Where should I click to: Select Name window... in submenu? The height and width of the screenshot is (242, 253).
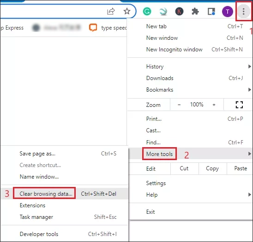pos(65,177)
